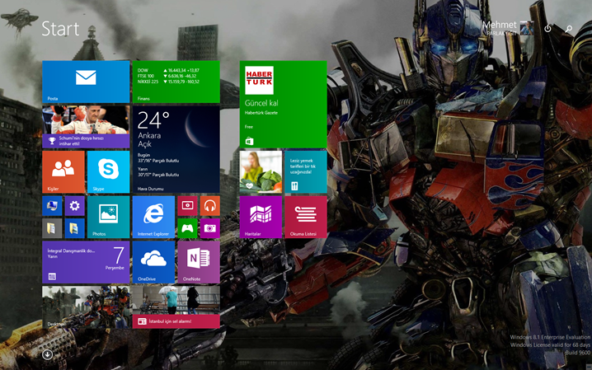Image resolution: width=592 pixels, height=370 pixels.
Task: Show all apps via down arrow
Action: pos(47,354)
